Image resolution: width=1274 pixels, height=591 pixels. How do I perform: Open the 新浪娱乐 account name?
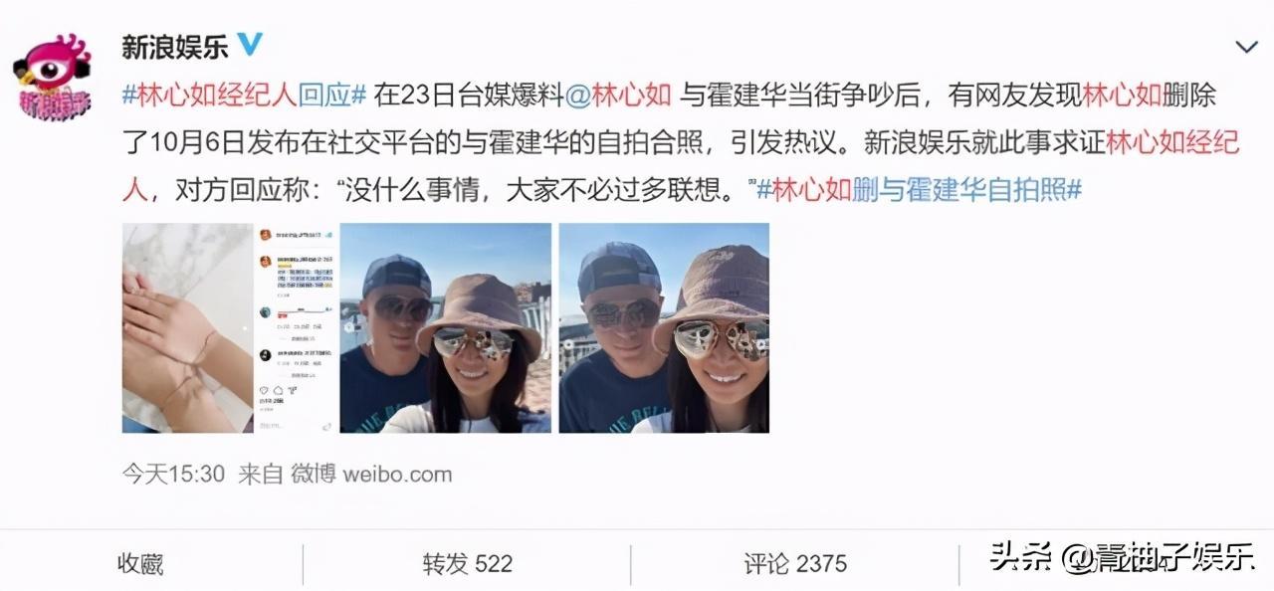point(175,45)
